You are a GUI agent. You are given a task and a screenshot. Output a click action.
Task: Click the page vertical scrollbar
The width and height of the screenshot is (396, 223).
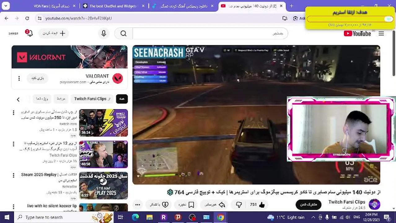click(394, 53)
